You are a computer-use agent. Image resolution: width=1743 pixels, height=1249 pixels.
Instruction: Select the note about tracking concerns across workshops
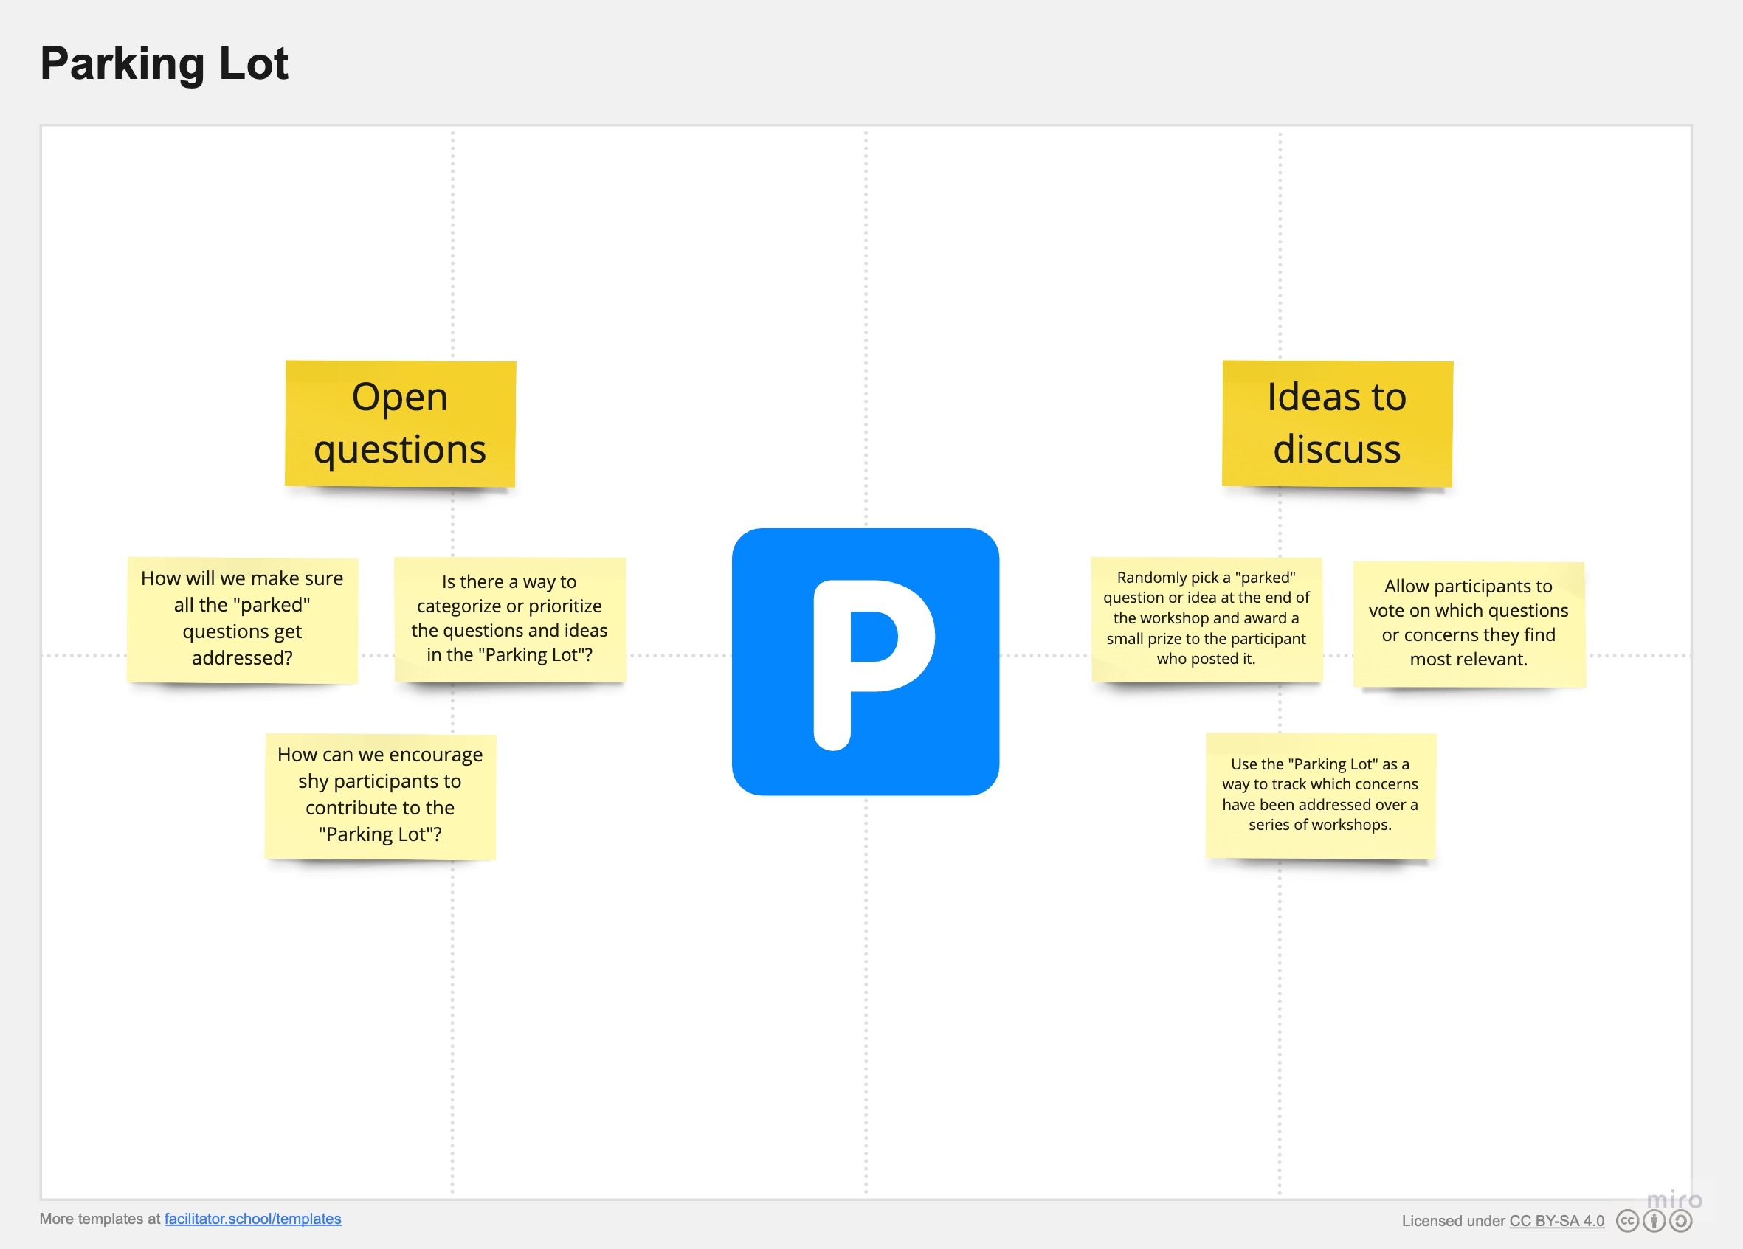coord(1320,795)
